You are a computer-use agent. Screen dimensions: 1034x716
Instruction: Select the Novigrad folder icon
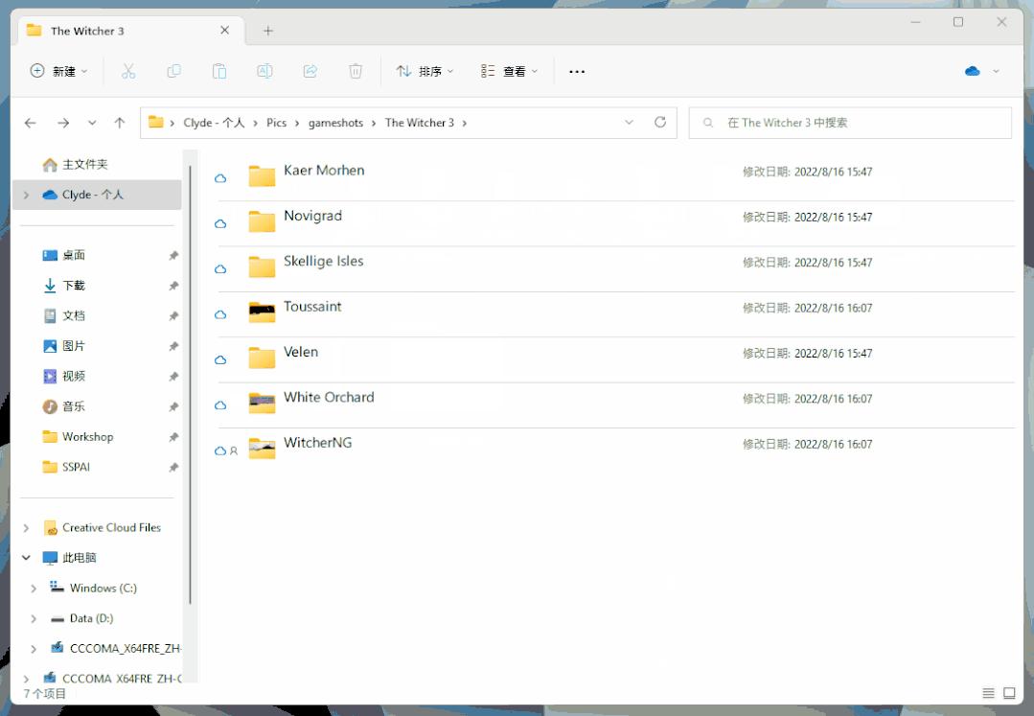262,220
